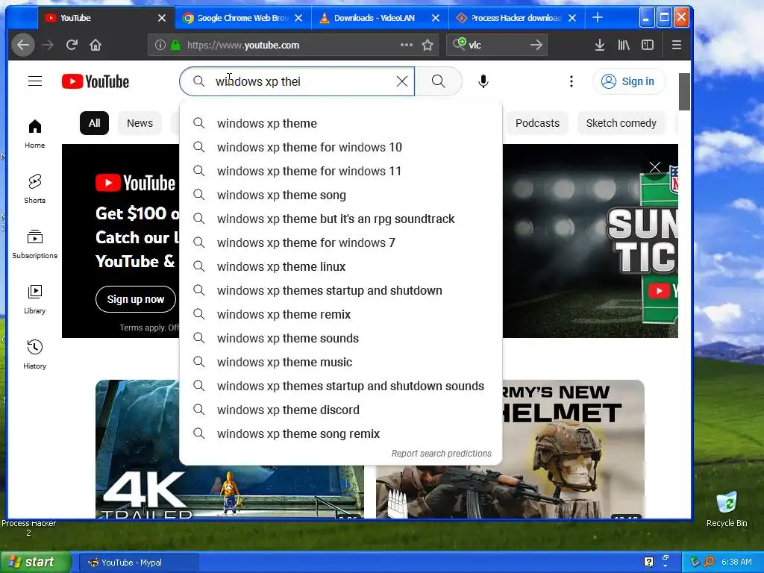Toggle the browser sidebar view

(648, 46)
